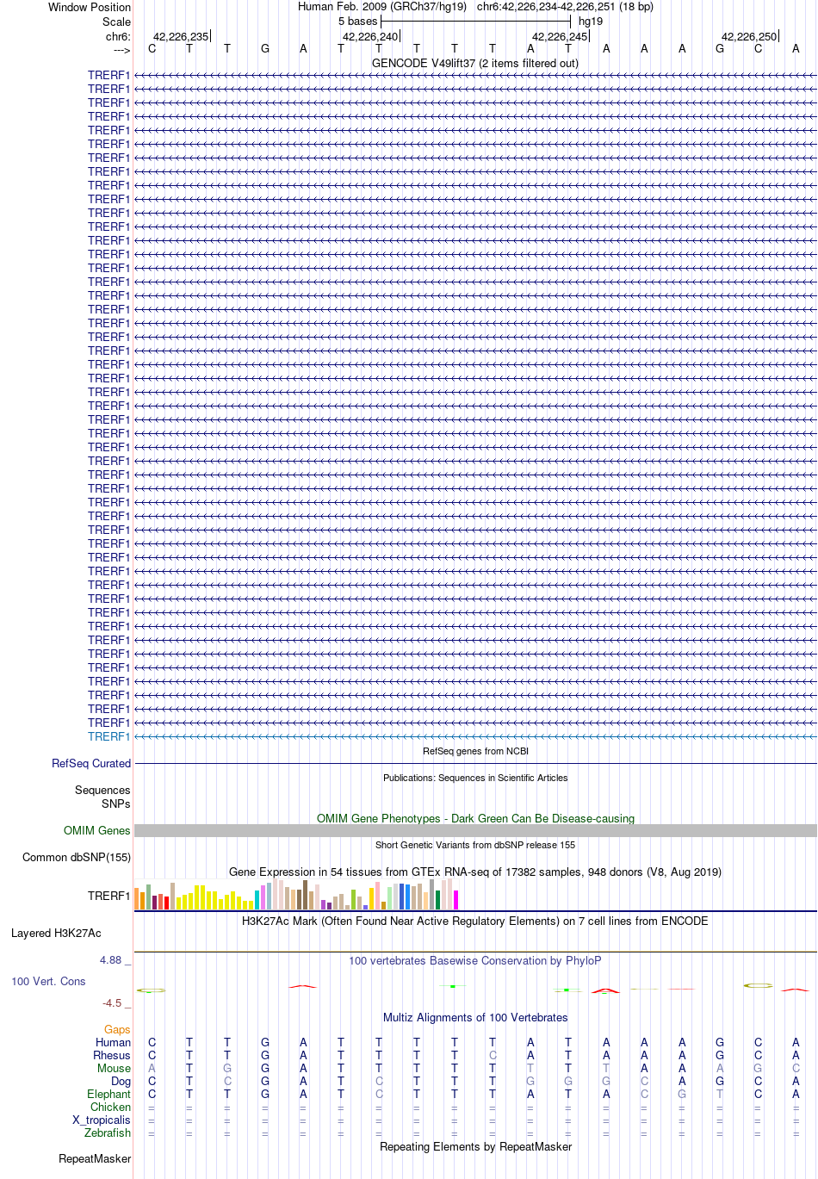Click the Window Position label
The image size is (818, 1179).
[90, 7]
